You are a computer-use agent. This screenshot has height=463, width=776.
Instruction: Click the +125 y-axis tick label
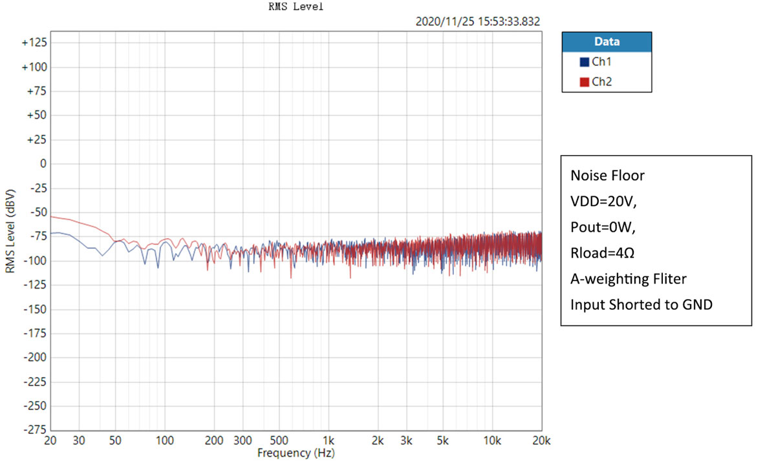tap(34, 43)
